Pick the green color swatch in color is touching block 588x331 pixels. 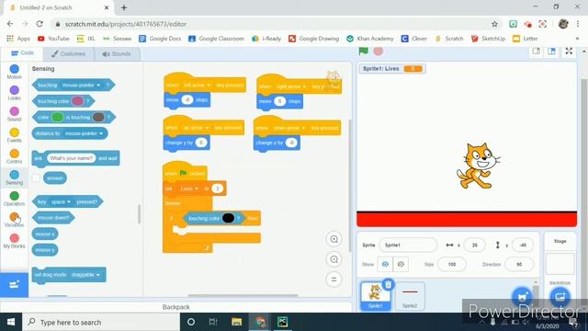[57, 117]
